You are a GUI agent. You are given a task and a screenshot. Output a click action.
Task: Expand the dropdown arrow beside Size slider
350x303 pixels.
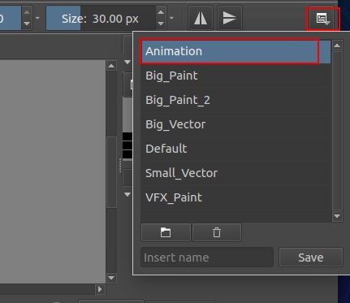[x=171, y=19]
